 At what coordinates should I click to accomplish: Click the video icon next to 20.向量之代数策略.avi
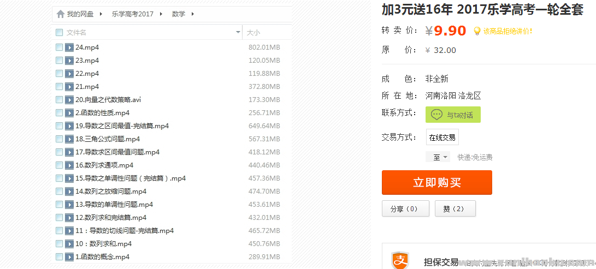[69, 100]
